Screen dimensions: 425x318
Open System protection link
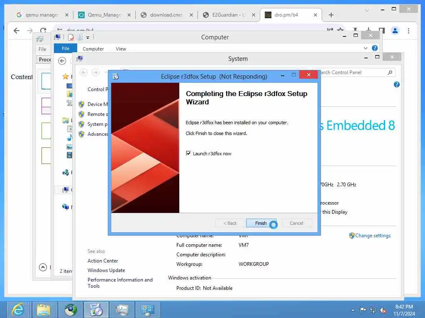tap(98, 124)
